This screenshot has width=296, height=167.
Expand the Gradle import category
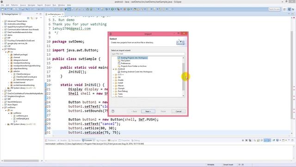pos(113,80)
